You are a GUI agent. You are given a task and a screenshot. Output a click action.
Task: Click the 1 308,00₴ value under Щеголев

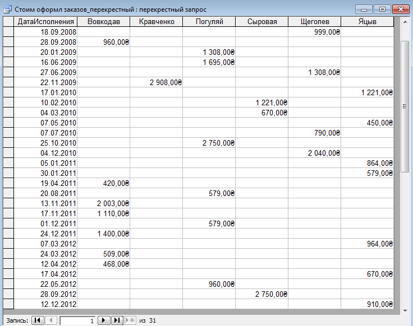315,72
